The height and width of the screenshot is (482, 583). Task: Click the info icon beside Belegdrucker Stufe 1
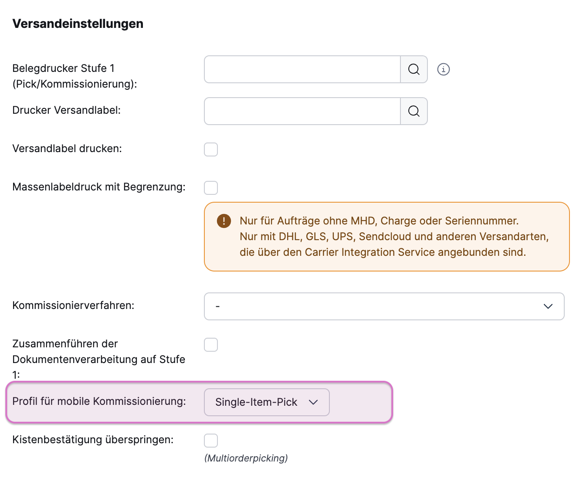point(443,69)
